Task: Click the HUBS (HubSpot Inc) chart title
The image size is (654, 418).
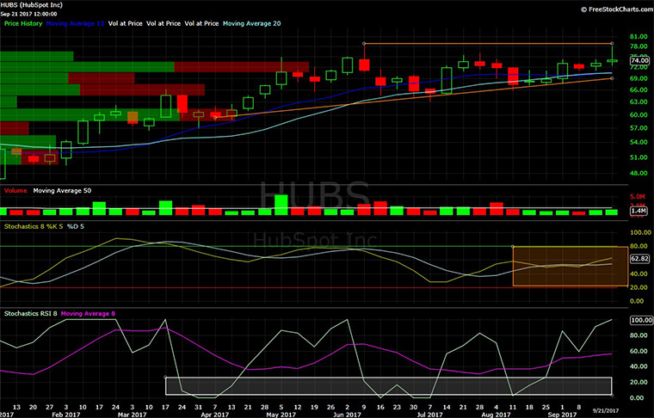Action: click(31, 5)
